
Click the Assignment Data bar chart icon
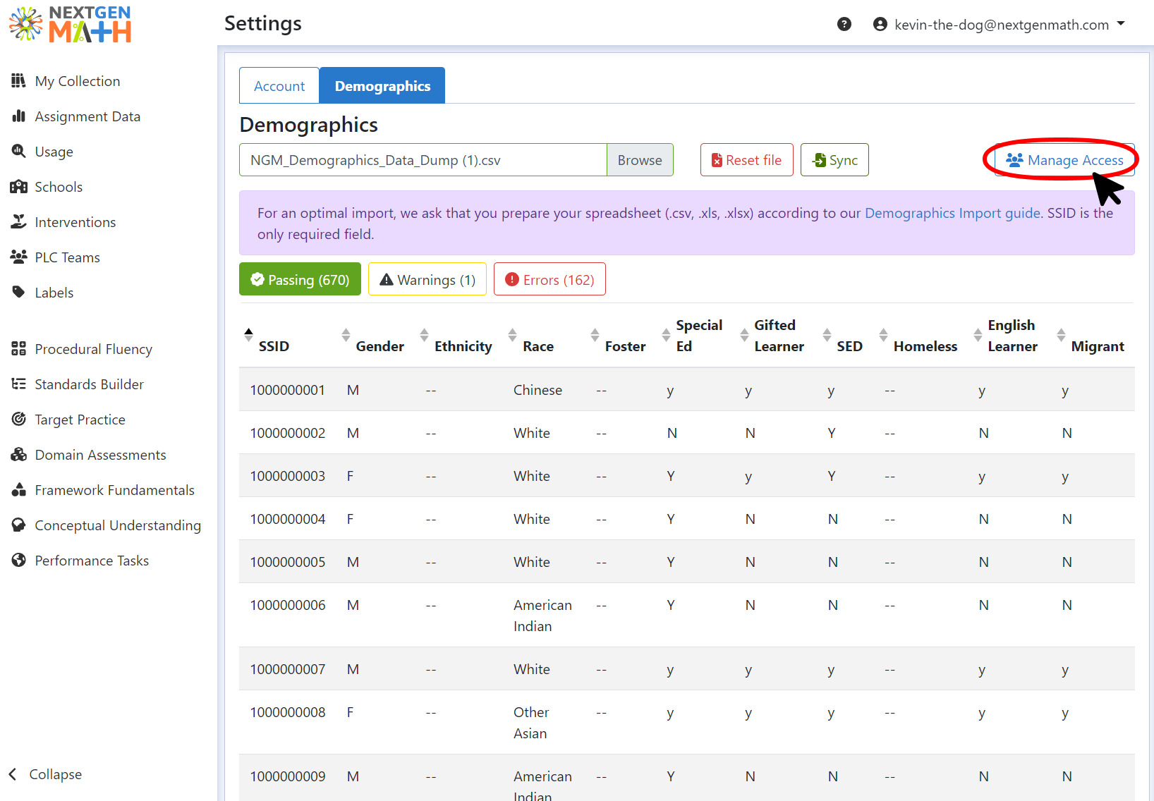click(x=18, y=116)
